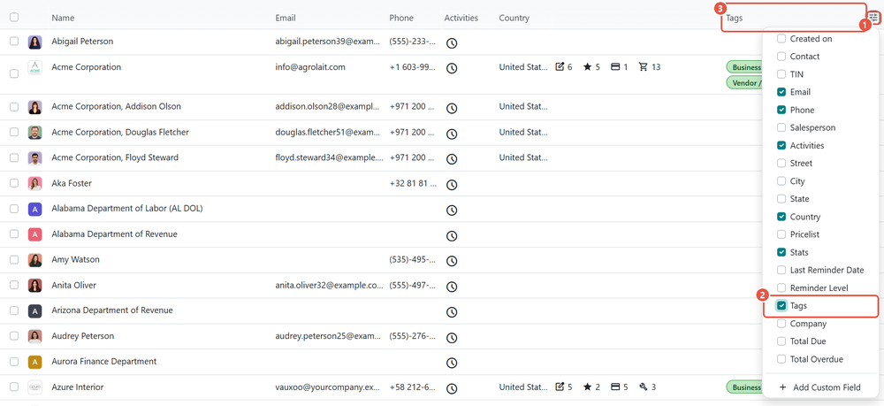Click Add Custom Field
The width and height of the screenshot is (884, 406).
coord(820,387)
